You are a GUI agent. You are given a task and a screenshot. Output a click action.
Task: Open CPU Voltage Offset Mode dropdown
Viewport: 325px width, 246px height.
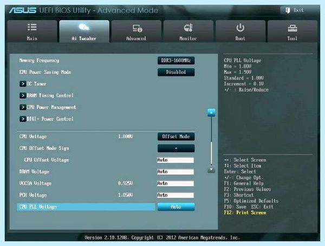(176, 137)
